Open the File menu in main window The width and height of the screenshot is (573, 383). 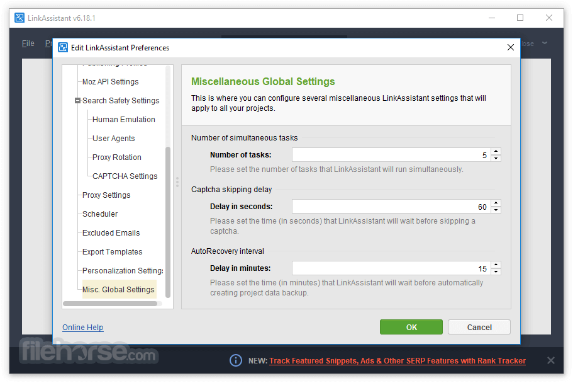tap(28, 43)
